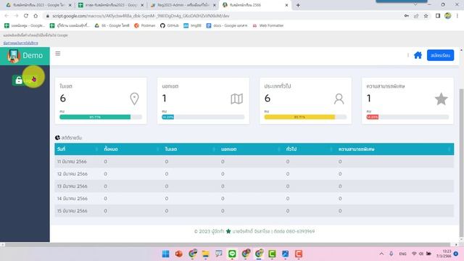Open LINE app from the taskbar
This screenshot has height=261, width=464.
click(232, 254)
